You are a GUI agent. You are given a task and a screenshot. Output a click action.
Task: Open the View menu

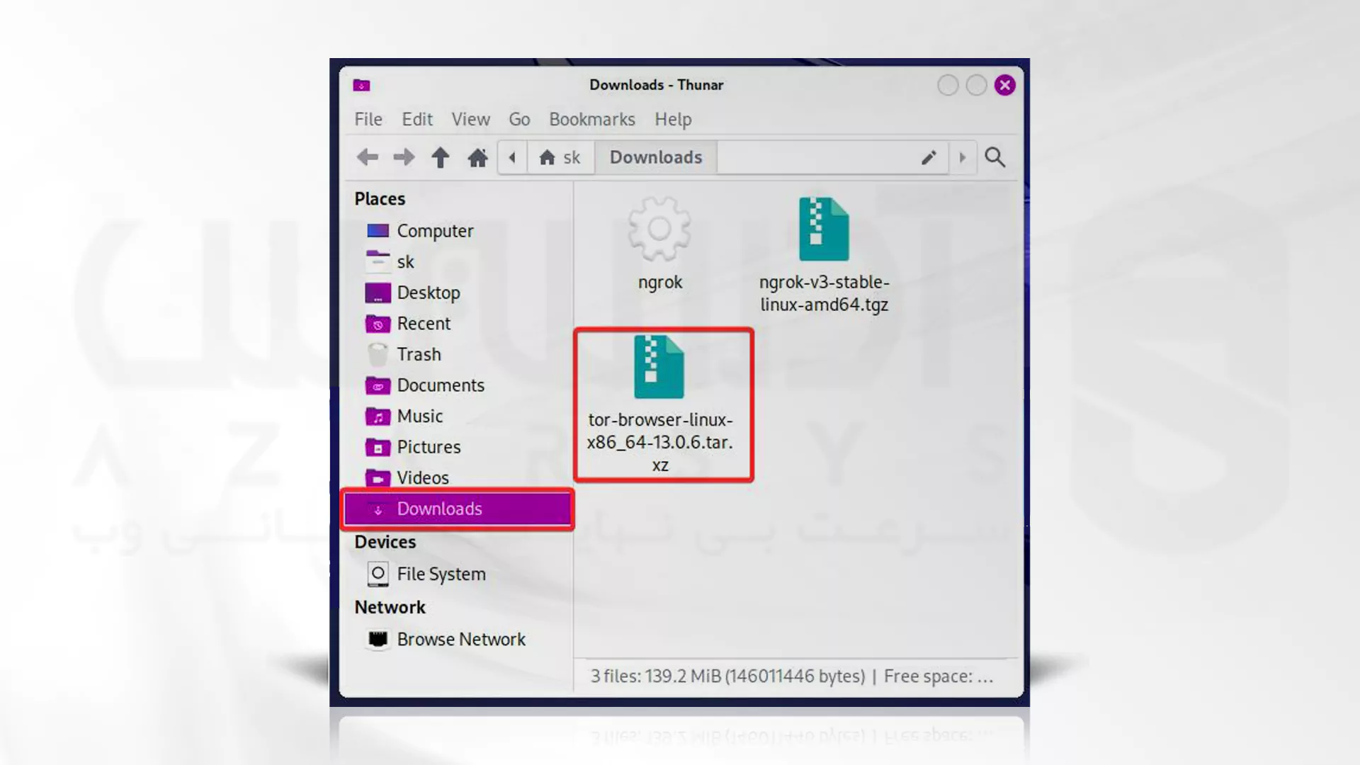click(471, 118)
